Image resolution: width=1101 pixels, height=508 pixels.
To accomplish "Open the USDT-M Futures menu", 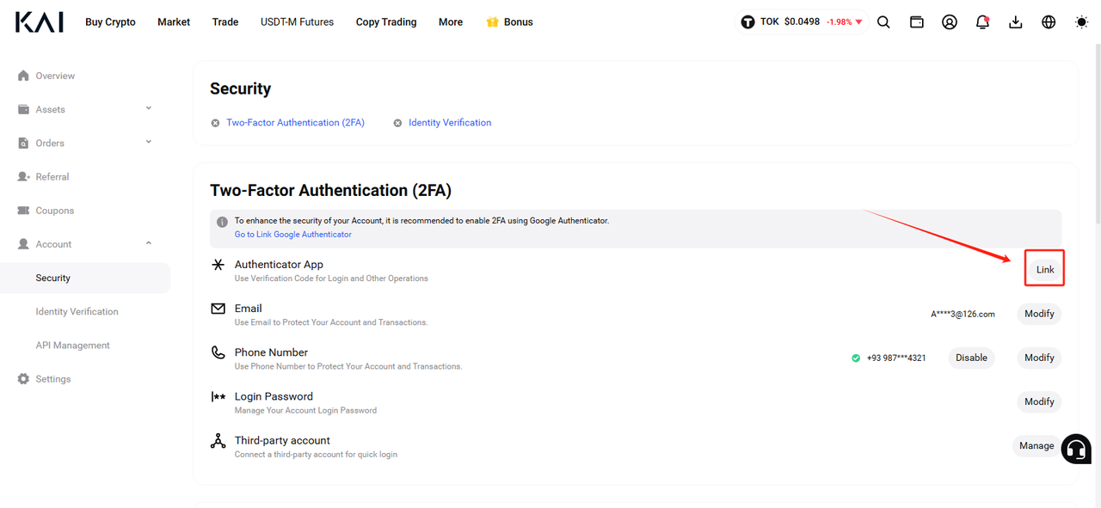I will pyautogui.click(x=297, y=22).
